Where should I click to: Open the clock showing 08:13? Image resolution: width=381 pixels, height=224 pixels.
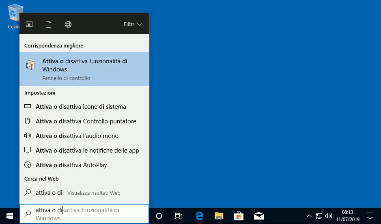click(347, 216)
